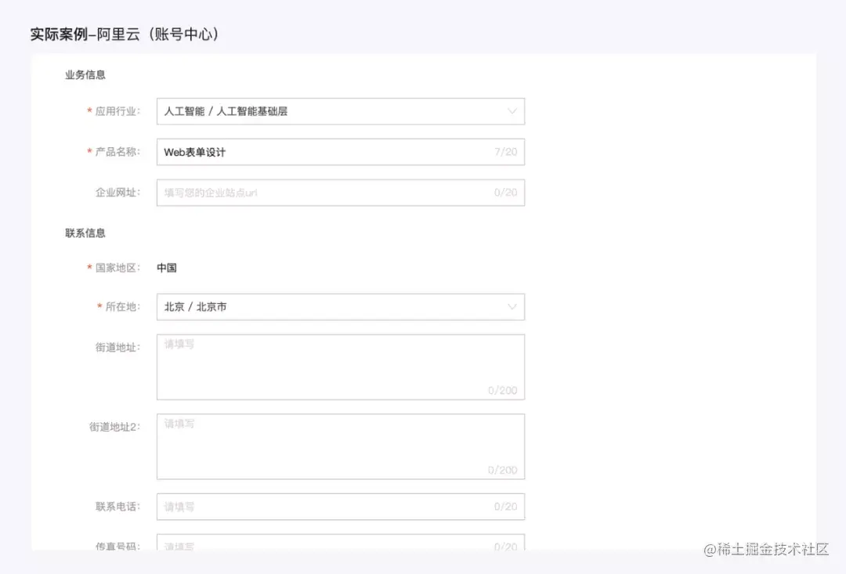
Task: Open the 应用行业 dropdown
Action: 341,111
